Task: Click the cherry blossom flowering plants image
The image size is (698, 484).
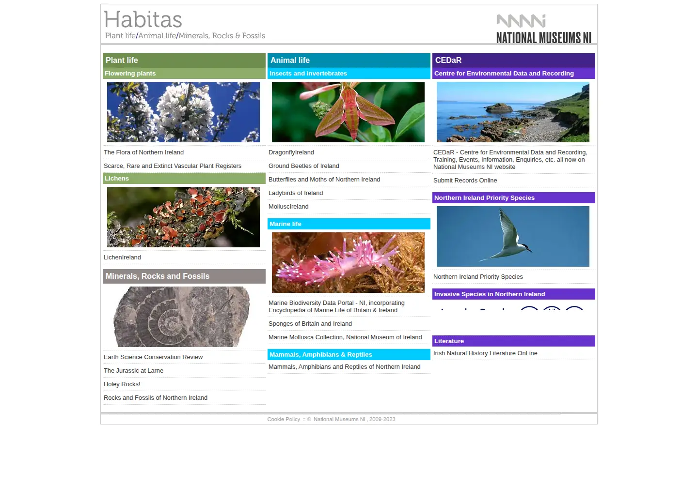Action: [x=183, y=112]
